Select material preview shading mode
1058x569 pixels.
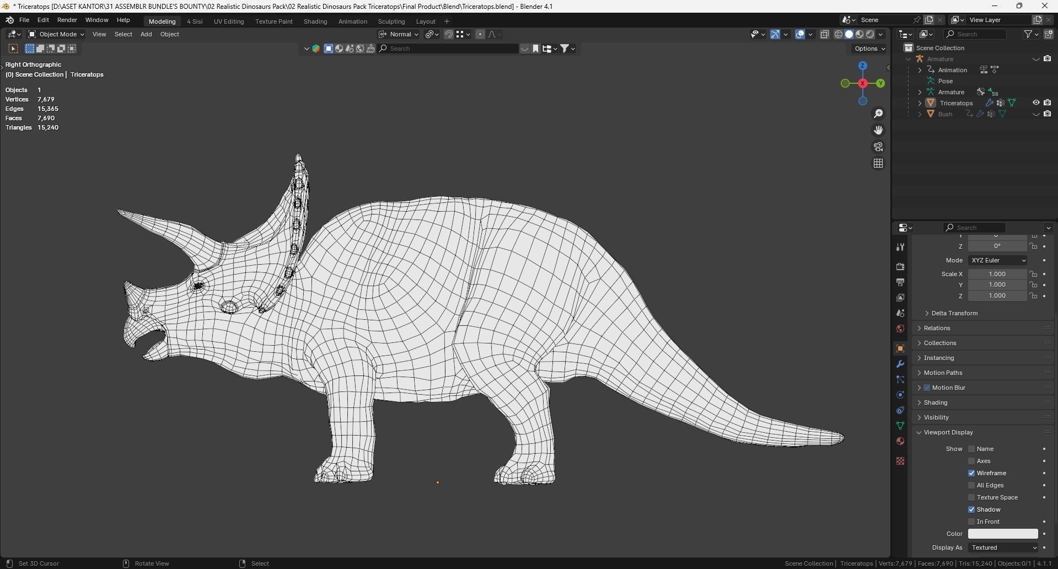(860, 34)
